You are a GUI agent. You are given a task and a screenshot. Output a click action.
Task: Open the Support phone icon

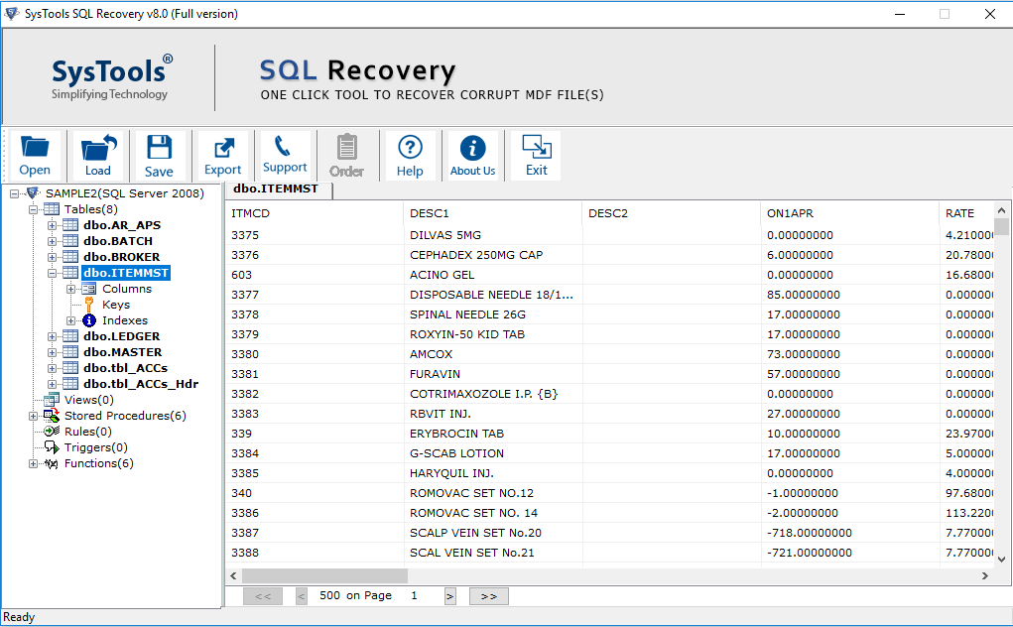point(283,146)
